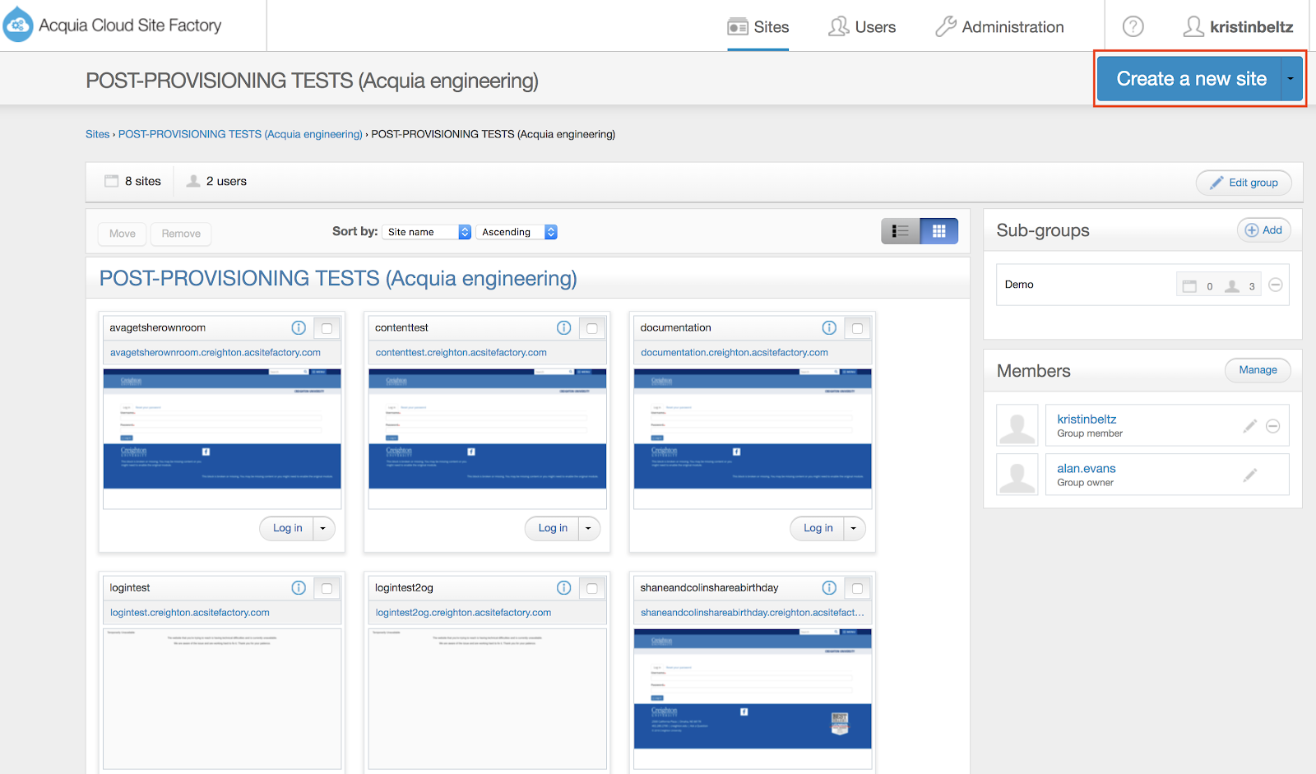The image size is (1316, 774).
Task: Click the 2 users count
Action: (x=217, y=181)
